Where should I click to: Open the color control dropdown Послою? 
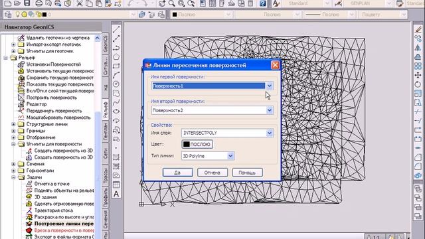click(x=228, y=15)
